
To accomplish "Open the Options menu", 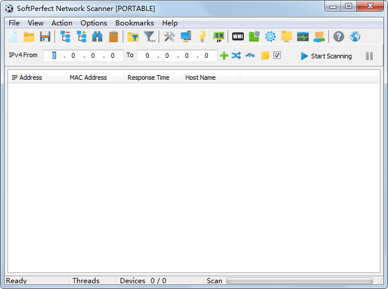I will (94, 23).
